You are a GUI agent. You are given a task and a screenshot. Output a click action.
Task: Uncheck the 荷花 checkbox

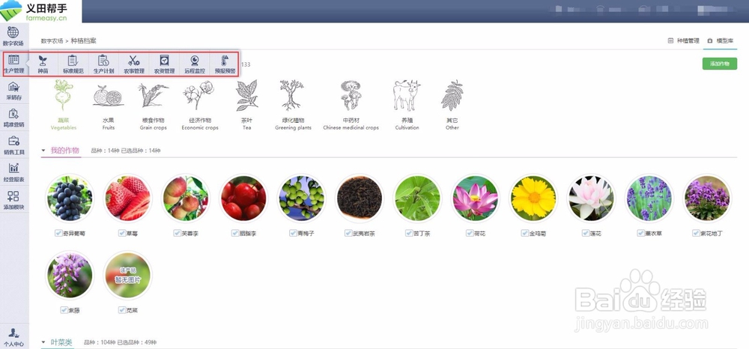[470, 233]
